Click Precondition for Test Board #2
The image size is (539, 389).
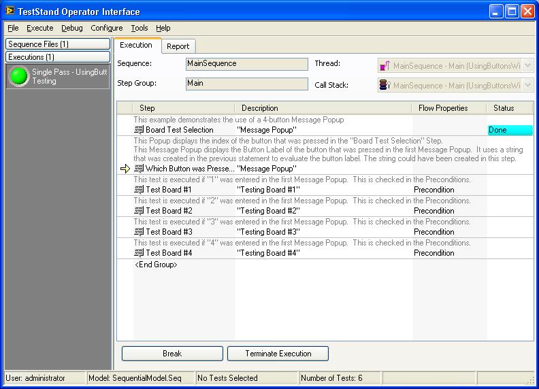coord(434,211)
